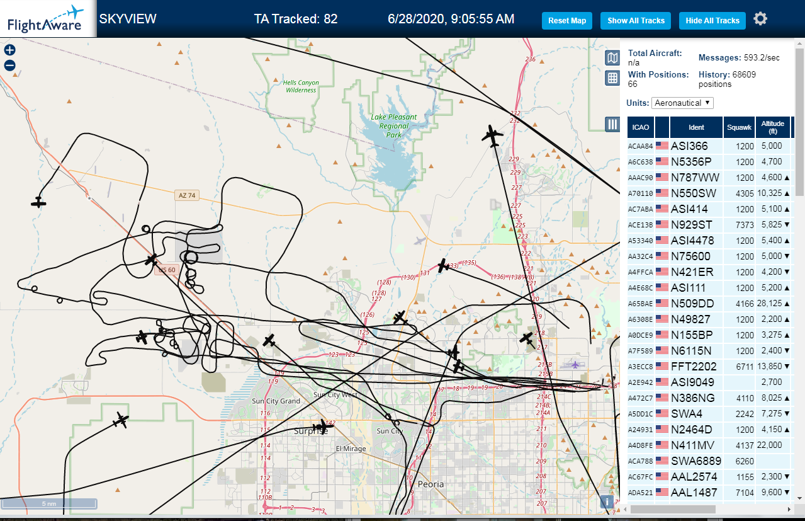Click the scroll right arrow below table
This screenshot has height=521, width=805.
[789, 509]
